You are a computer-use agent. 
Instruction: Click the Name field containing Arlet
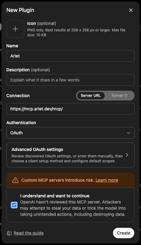point(70,56)
